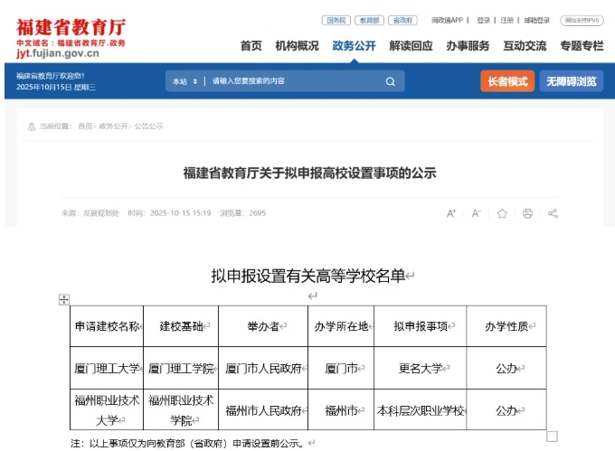Screen dimensions: 615x451
Task: Bookmark article with star icon
Action: [x=502, y=213]
